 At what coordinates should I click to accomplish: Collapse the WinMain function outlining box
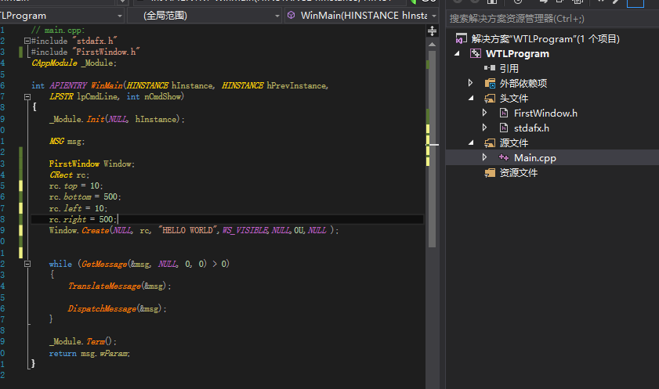pos(27,97)
